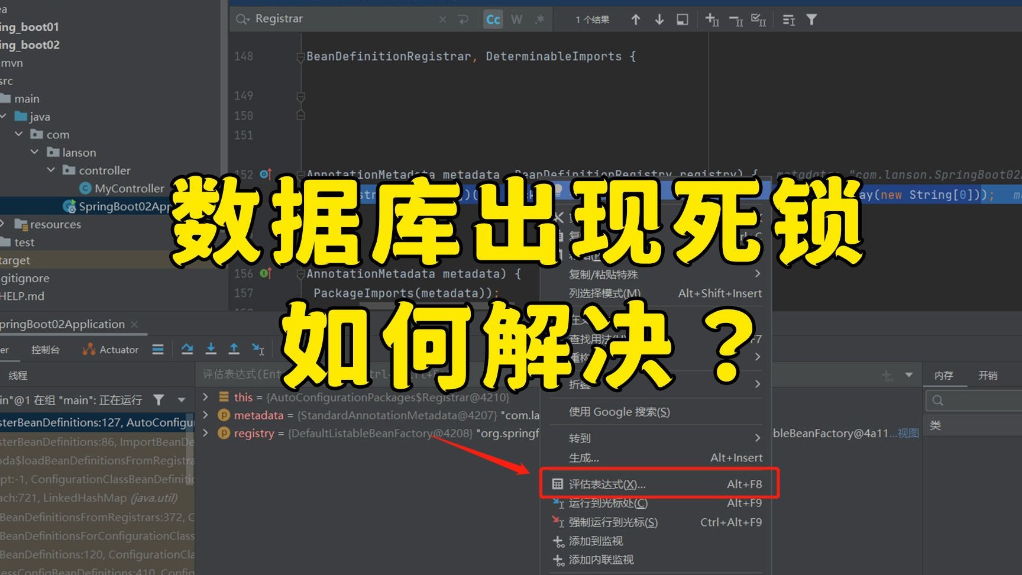
Task: Select the SpringBoot02Application debug session tab
Action: coord(62,324)
